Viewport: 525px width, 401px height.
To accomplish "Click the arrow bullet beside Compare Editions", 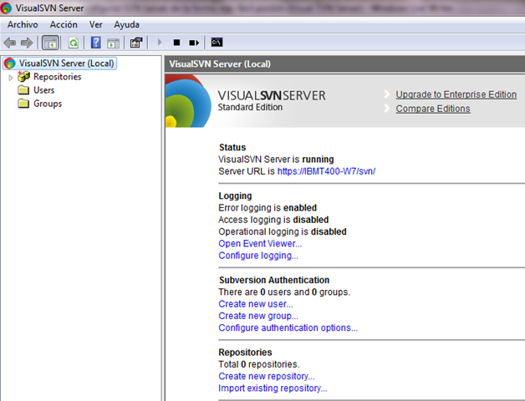I will pyautogui.click(x=387, y=109).
